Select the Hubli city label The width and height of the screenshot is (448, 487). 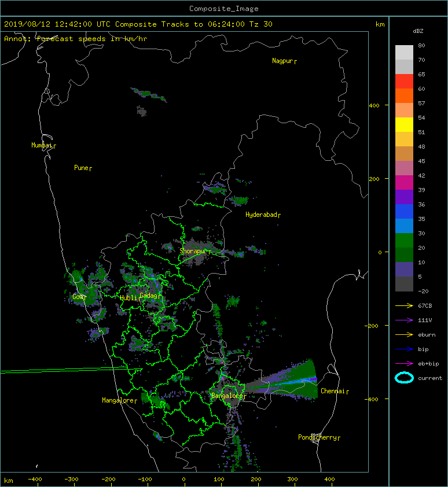coord(128,298)
